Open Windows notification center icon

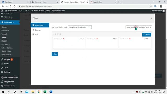tap(164, 92)
